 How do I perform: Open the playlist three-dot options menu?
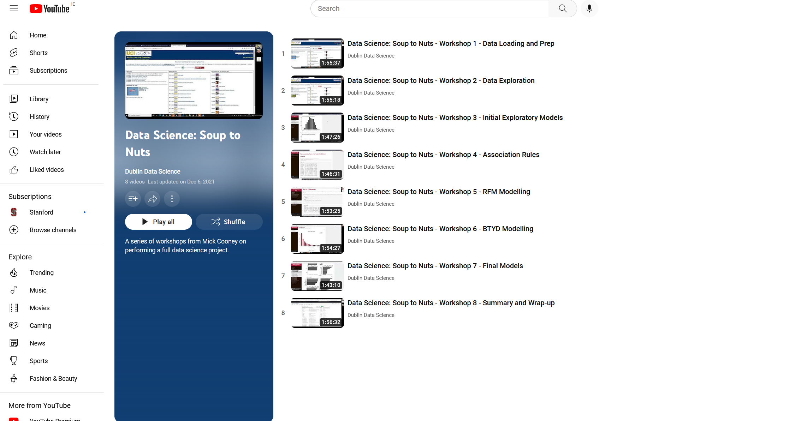click(x=172, y=199)
